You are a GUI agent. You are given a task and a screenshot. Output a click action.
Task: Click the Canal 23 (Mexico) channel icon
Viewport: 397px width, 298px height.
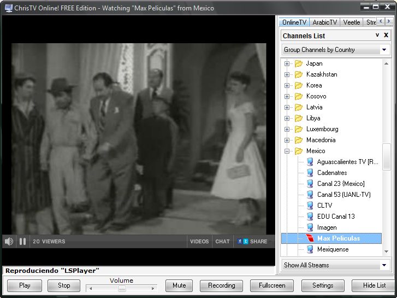310,184
